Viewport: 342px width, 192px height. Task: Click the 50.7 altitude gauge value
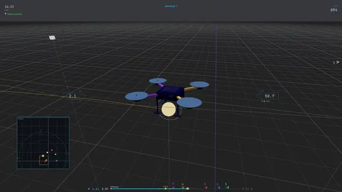[x=269, y=96]
